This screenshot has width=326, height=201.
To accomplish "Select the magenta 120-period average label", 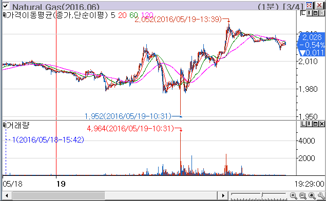I will 147,15.
